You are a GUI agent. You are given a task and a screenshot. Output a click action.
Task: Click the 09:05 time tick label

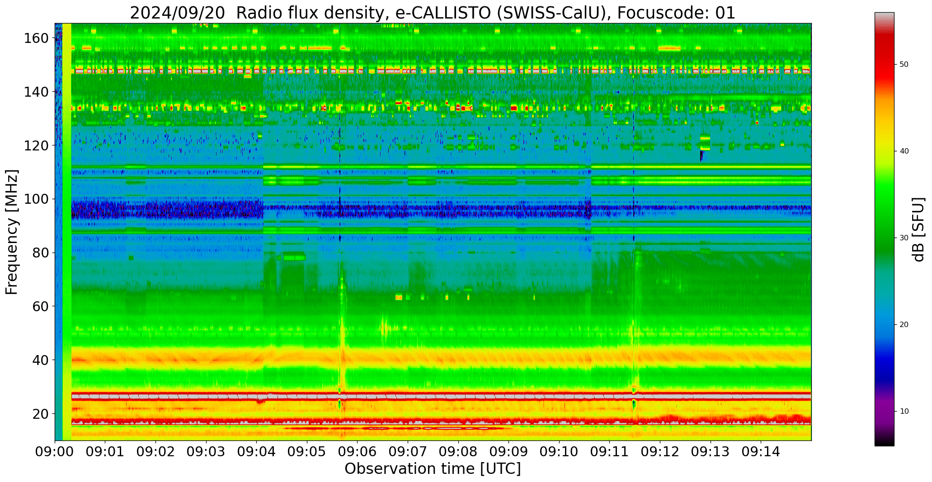[307, 451]
